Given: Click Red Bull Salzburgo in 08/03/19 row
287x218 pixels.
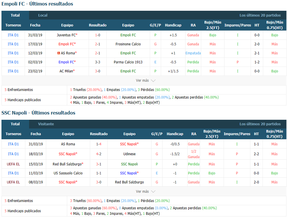Looking at the screenshot, I should click(x=129, y=182).
